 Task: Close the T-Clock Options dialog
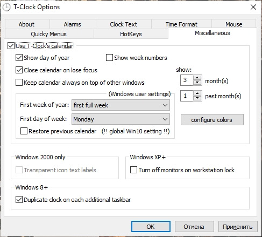tap(253, 7)
